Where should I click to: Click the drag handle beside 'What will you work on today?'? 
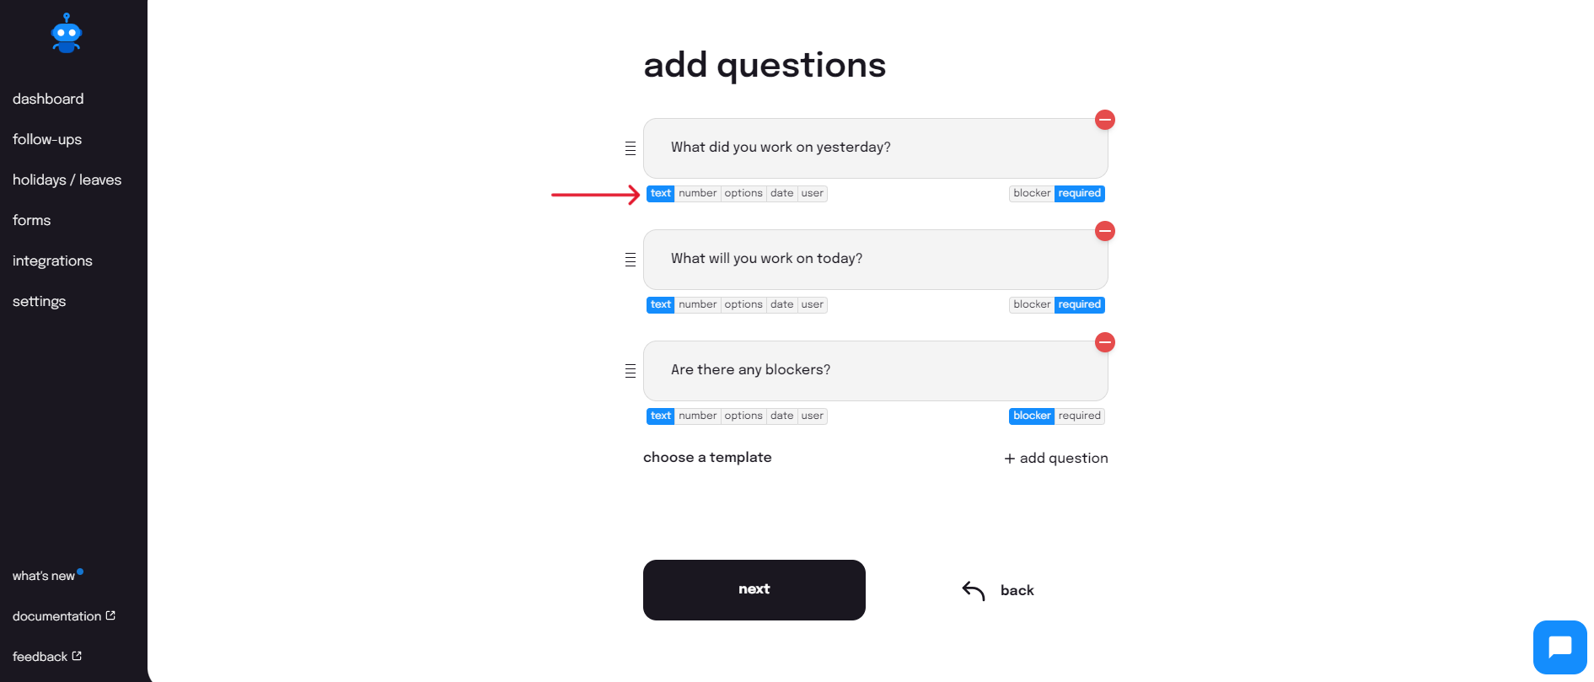[630, 259]
